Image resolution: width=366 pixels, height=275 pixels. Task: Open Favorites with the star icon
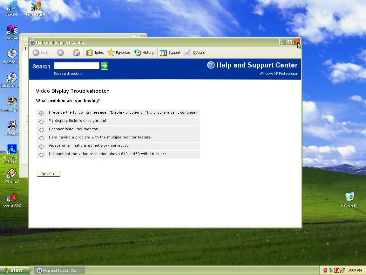pos(119,53)
